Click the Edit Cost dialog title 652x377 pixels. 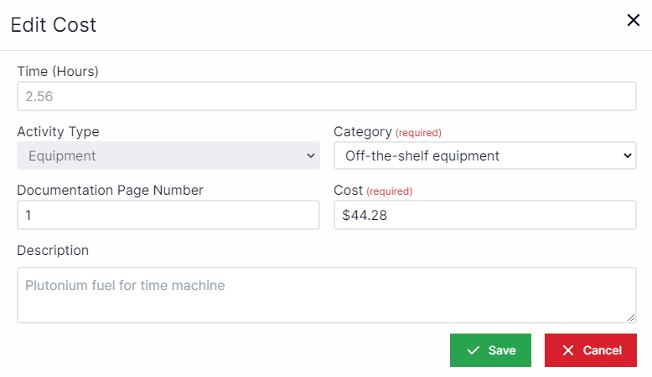coord(54,25)
